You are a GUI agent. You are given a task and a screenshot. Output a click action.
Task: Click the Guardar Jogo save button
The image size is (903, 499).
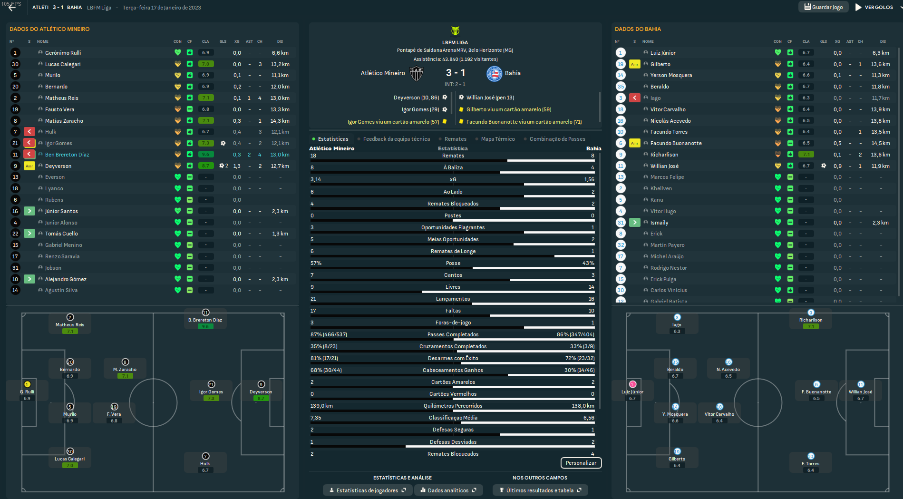[823, 7]
